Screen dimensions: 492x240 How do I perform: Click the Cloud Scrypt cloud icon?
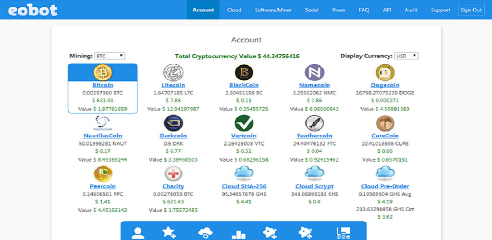point(314,174)
